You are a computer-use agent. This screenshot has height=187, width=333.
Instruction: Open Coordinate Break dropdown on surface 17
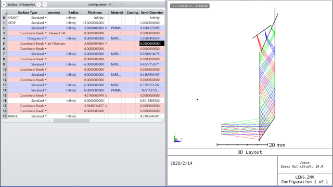click(46, 106)
